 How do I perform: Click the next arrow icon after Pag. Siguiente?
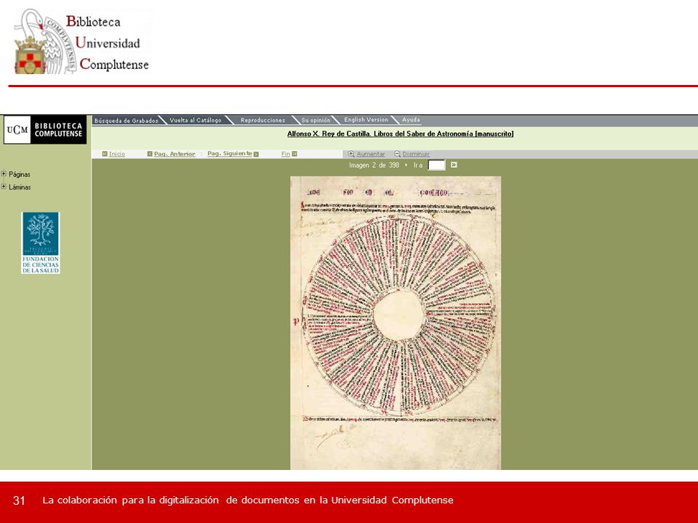point(256,154)
